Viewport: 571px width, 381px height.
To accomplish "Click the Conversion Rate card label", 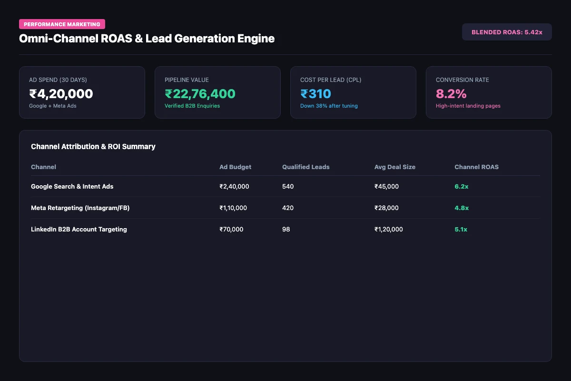I will pos(463,80).
